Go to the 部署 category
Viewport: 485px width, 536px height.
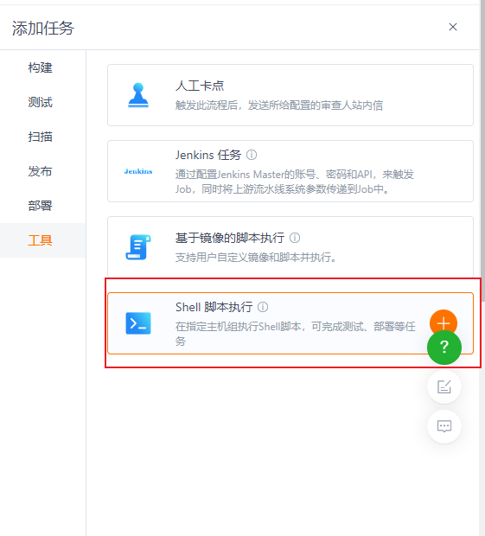coord(41,206)
